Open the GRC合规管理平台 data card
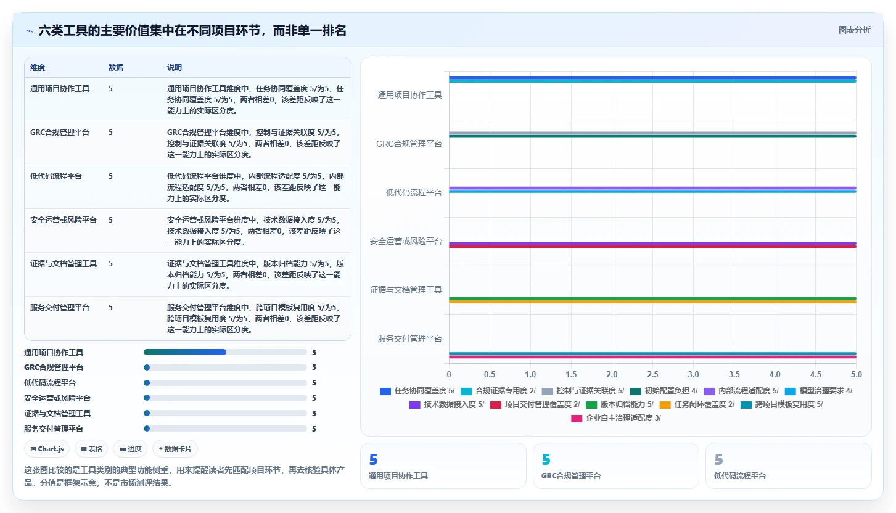Image resolution: width=896 pixels, height=513 pixels. click(615, 466)
